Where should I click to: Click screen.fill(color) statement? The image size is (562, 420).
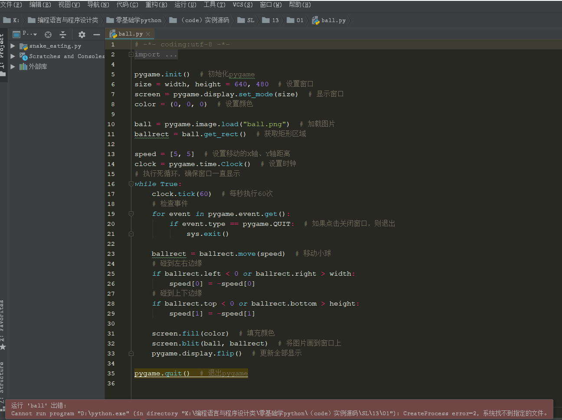tap(190, 333)
